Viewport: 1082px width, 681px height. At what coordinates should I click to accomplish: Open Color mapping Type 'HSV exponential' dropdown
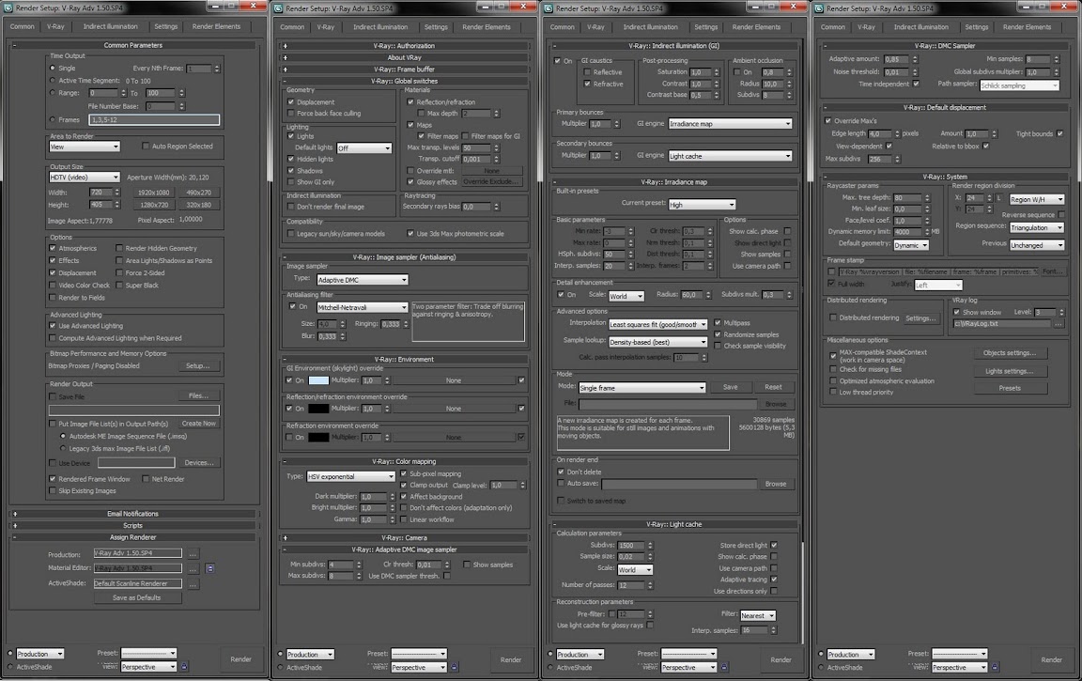350,477
